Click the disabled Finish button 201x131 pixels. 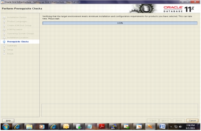pos(179,121)
